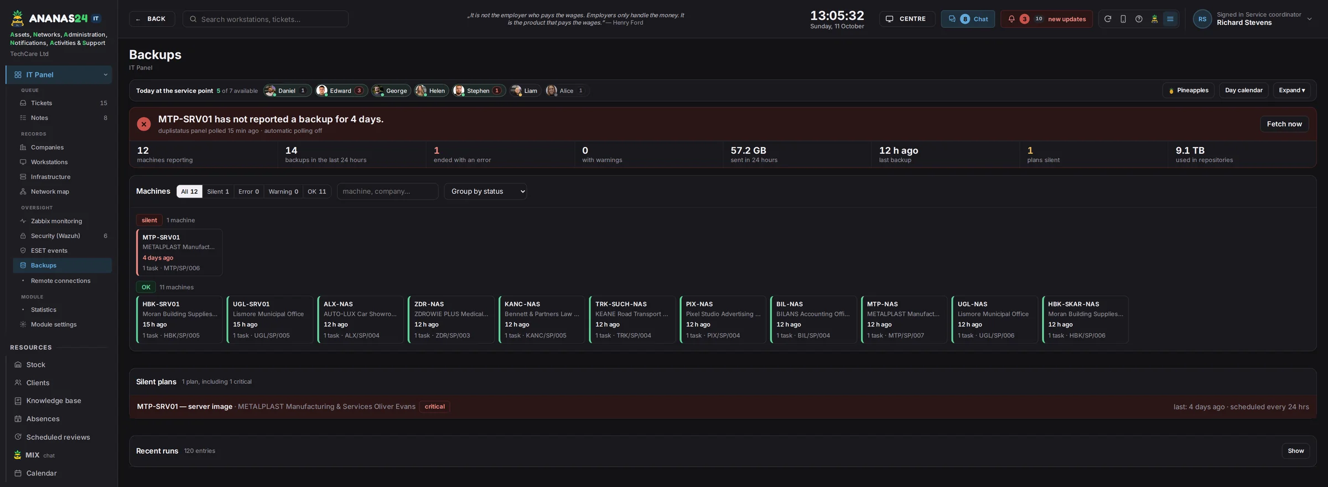The width and height of the screenshot is (1328, 487).
Task: Click the red error icon in backup alert
Action: pyautogui.click(x=144, y=124)
